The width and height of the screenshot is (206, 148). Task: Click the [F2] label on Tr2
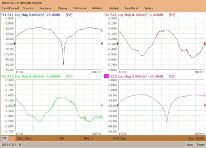tap(172, 15)
